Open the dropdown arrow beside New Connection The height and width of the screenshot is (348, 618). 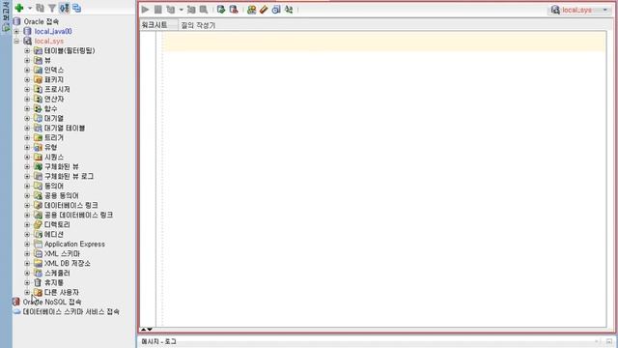point(30,9)
